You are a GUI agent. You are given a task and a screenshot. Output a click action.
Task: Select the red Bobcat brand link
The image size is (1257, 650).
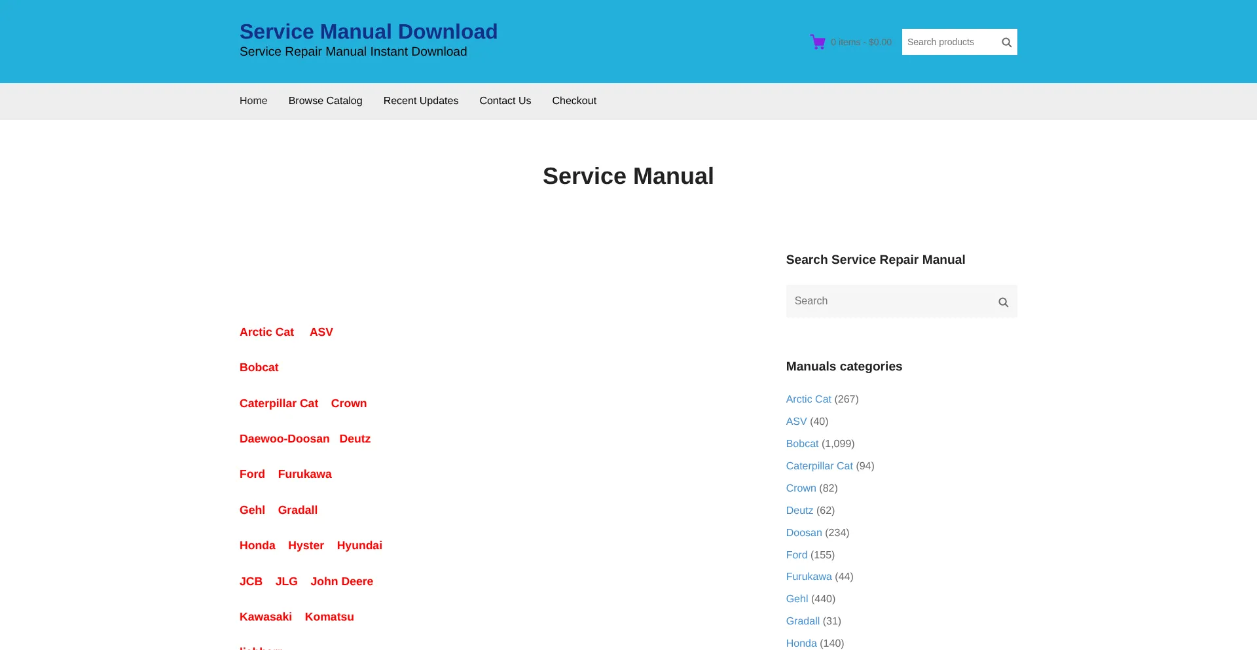coord(259,368)
